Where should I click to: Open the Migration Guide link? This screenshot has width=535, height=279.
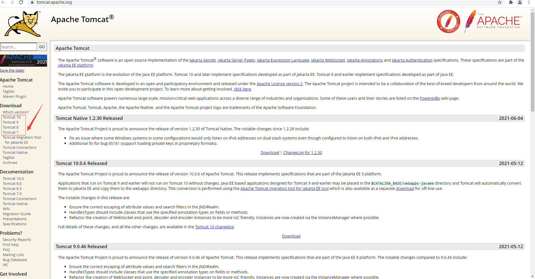(17, 214)
